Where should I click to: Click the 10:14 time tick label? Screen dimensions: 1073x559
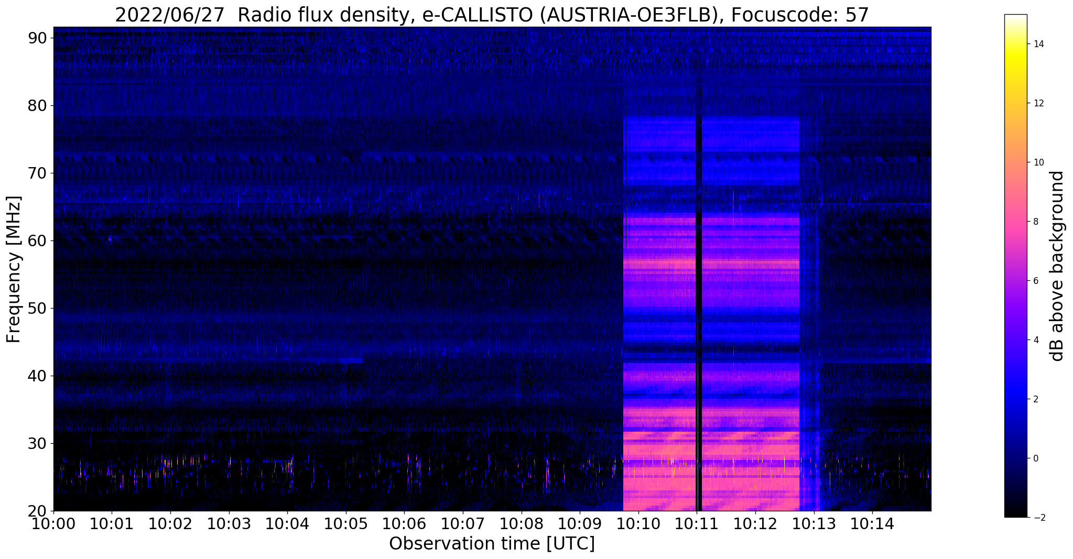[x=873, y=523]
